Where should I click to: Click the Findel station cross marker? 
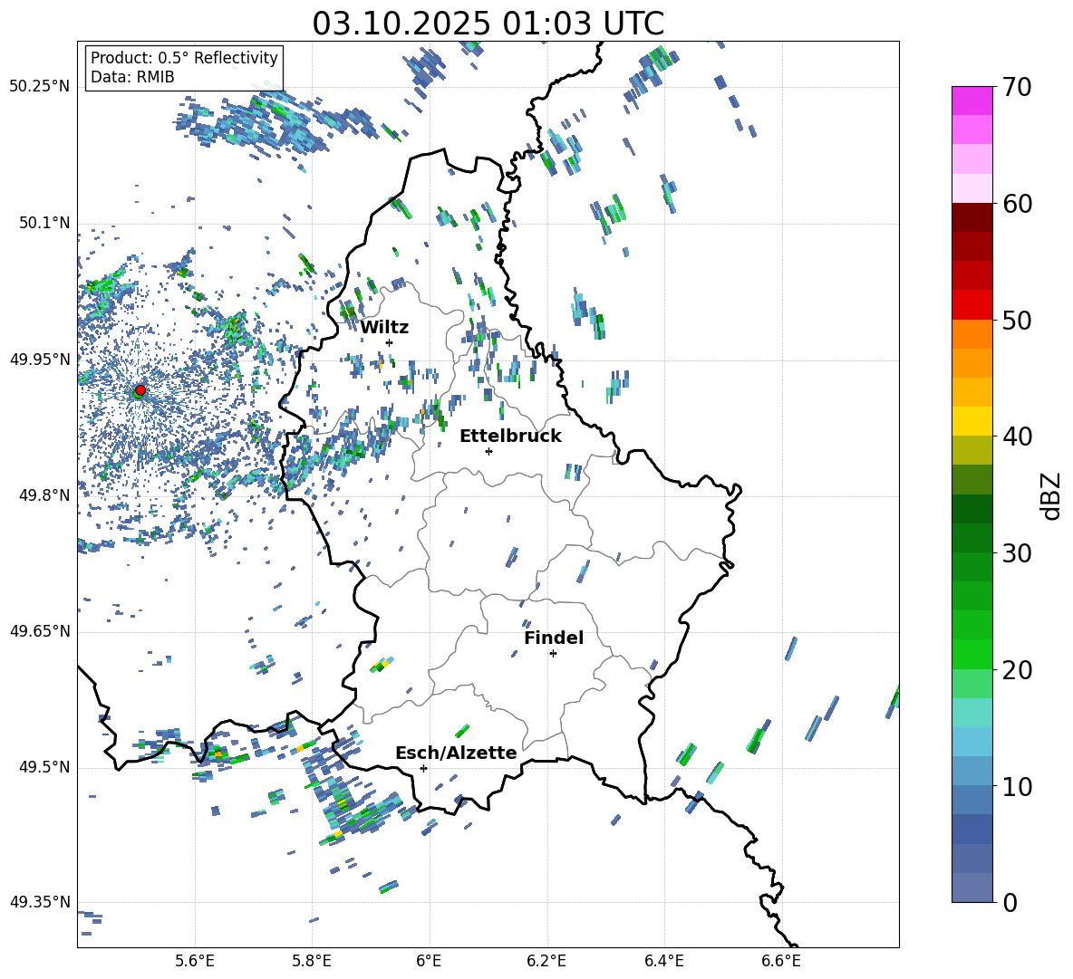(x=553, y=653)
